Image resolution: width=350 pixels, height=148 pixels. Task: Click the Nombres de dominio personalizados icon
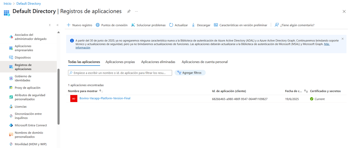coord(11,135)
